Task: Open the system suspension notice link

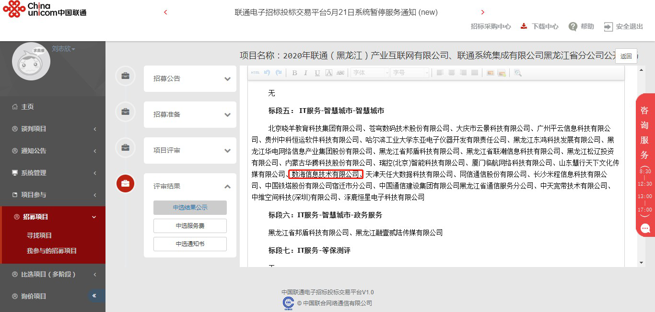Action: pyautogui.click(x=336, y=12)
